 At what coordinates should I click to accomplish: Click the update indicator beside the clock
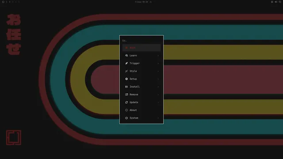pos(151,2)
